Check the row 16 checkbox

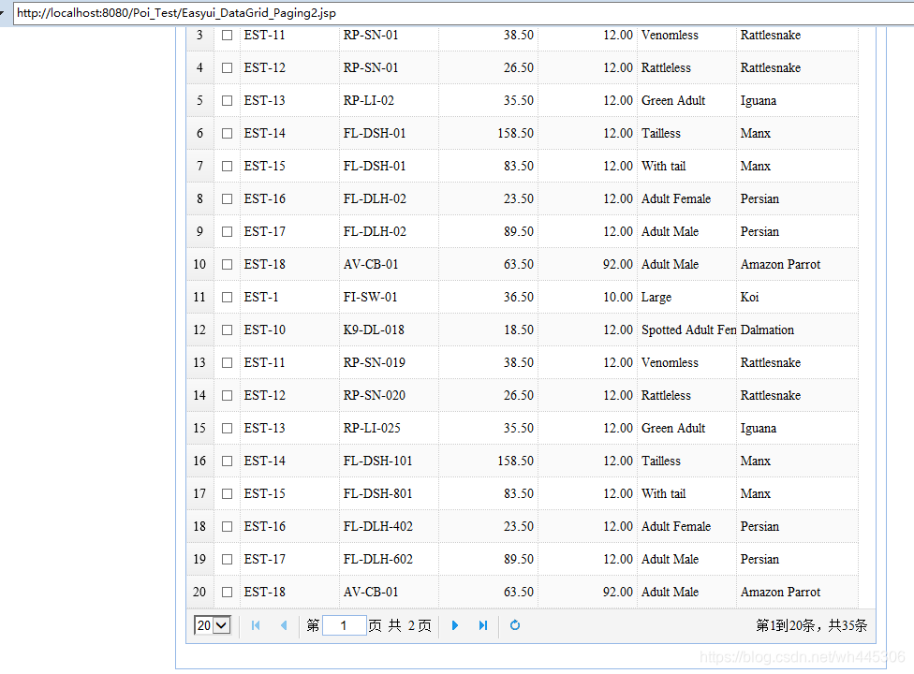(x=228, y=461)
